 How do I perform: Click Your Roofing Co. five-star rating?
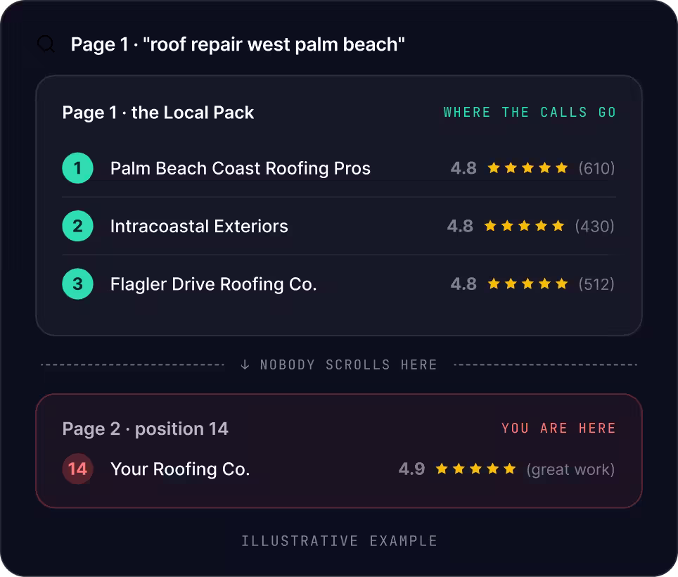[475, 469]
